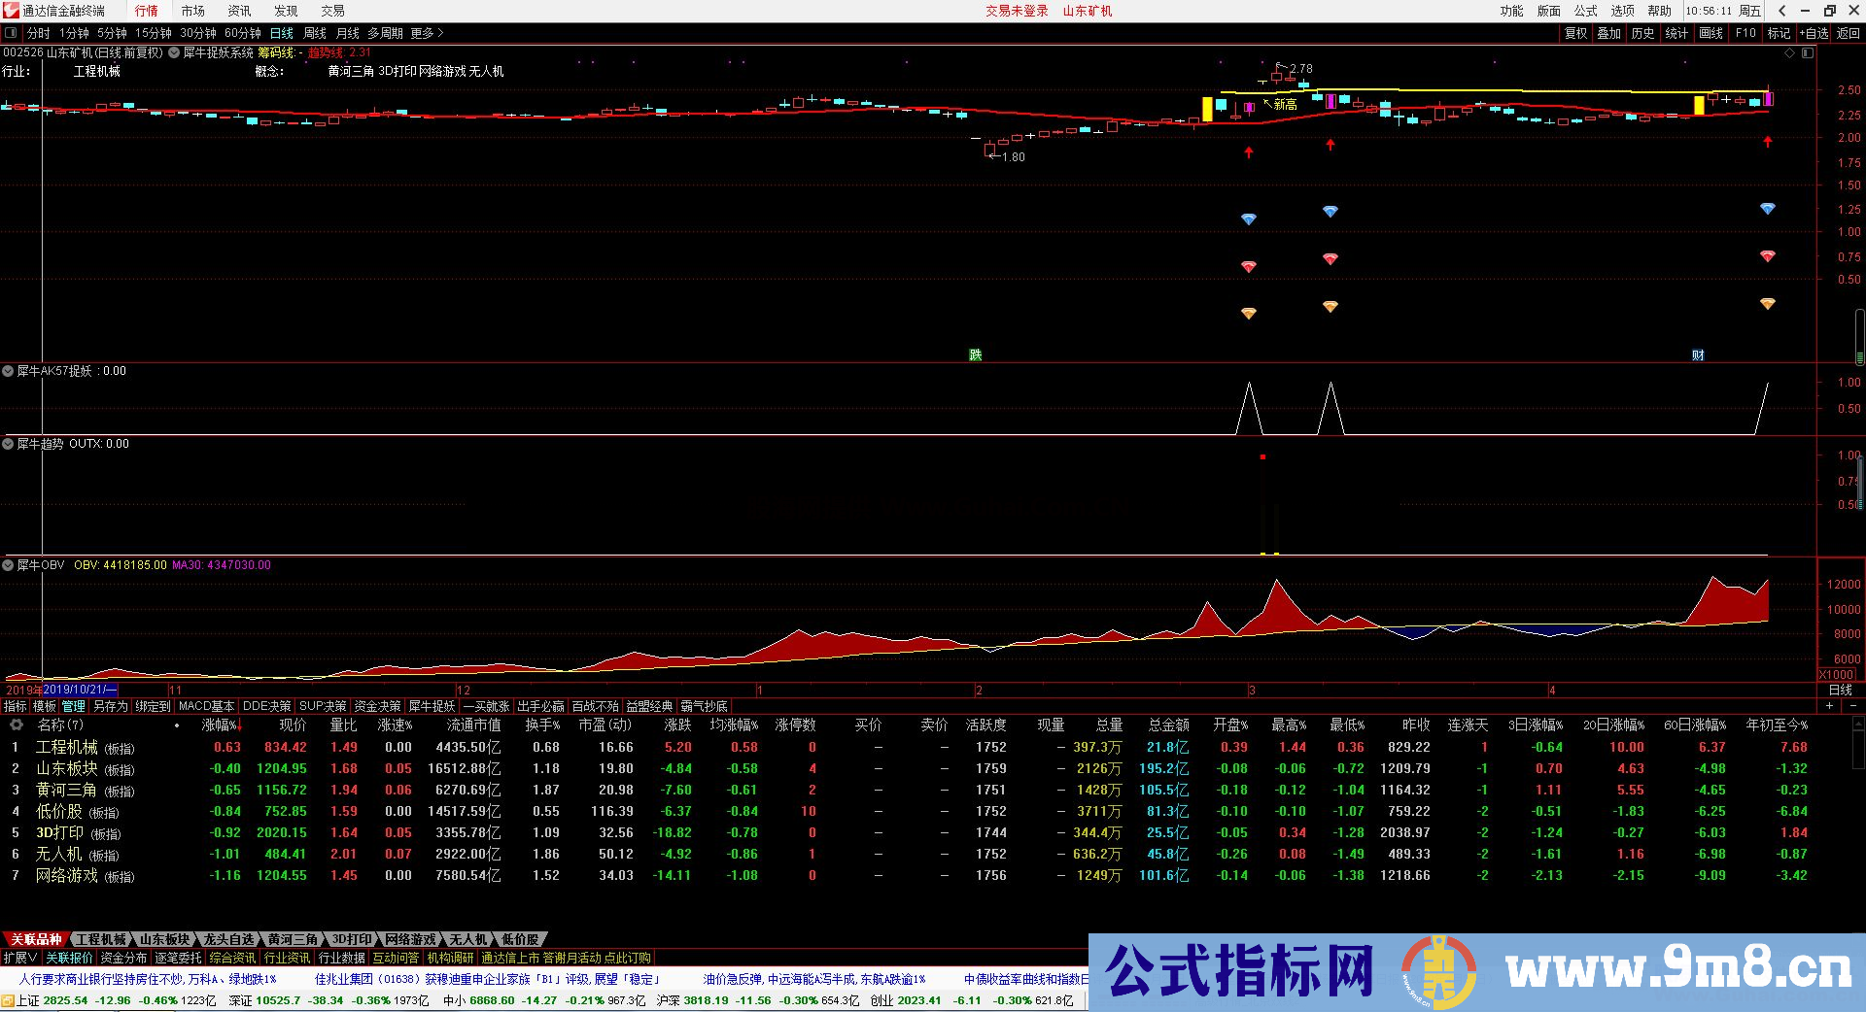
Task: Collapse the 犀牛OBV indicator panel
Action: tap(8, 564)
